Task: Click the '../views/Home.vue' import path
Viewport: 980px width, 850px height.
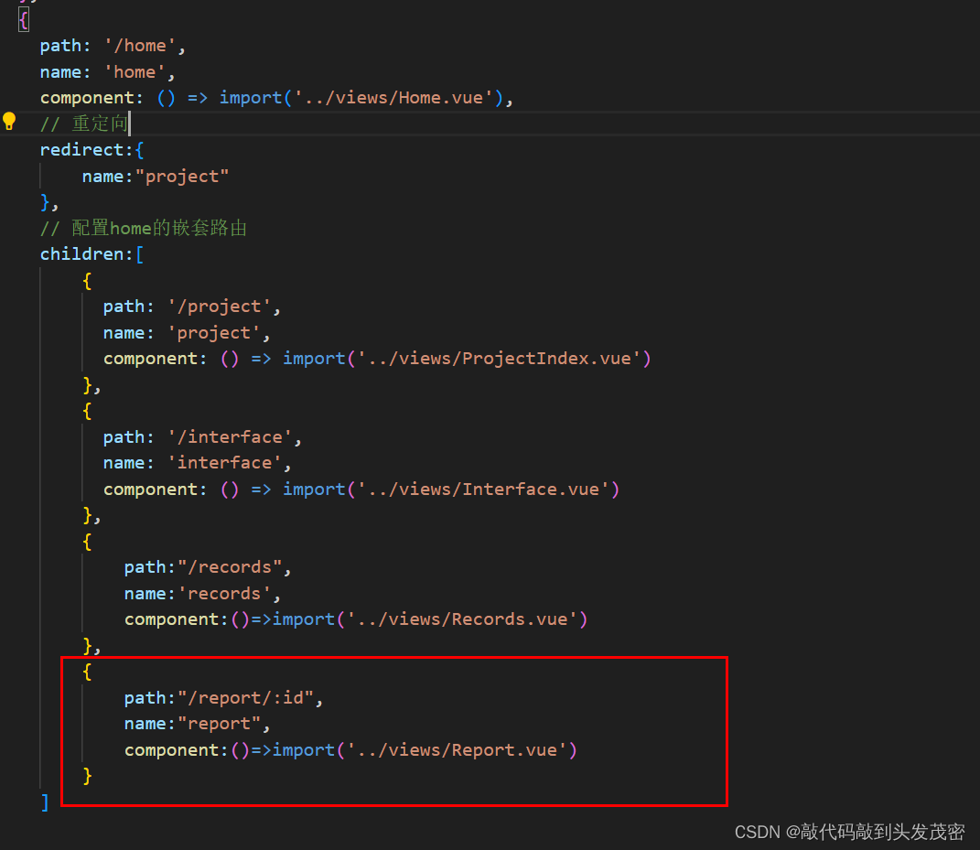Action: pos(393,98)
